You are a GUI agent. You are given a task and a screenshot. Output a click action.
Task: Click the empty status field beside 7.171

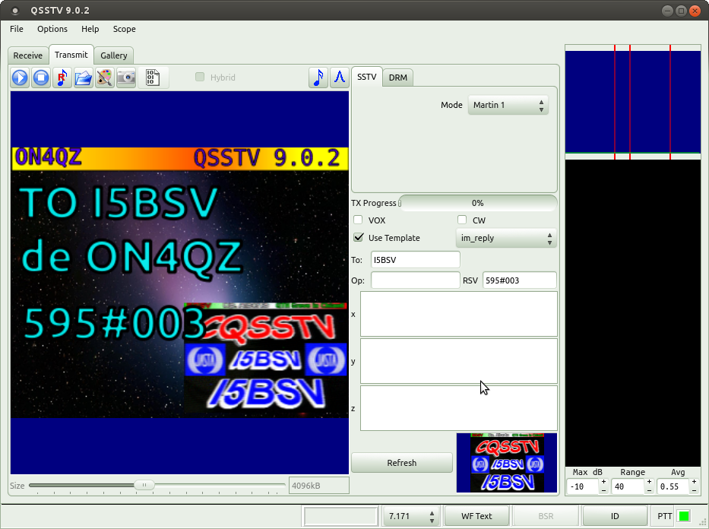(341, 516)
